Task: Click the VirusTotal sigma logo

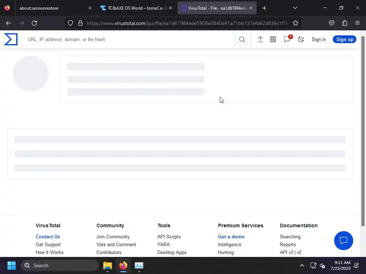Action: tap(11, 39)
